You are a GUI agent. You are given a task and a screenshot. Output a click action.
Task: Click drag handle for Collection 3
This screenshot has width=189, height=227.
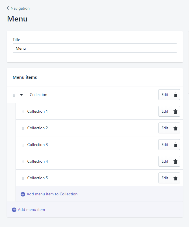tap(23, 145)
